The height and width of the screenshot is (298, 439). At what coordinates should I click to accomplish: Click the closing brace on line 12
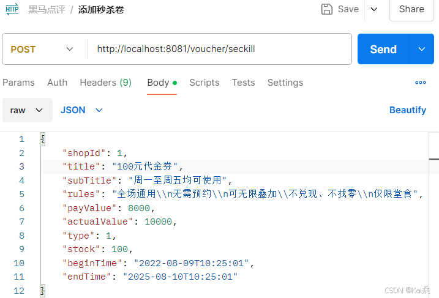(43, 291)
